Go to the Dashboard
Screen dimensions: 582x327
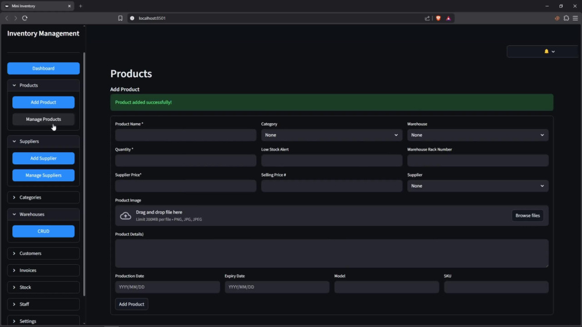click(44, 69)
